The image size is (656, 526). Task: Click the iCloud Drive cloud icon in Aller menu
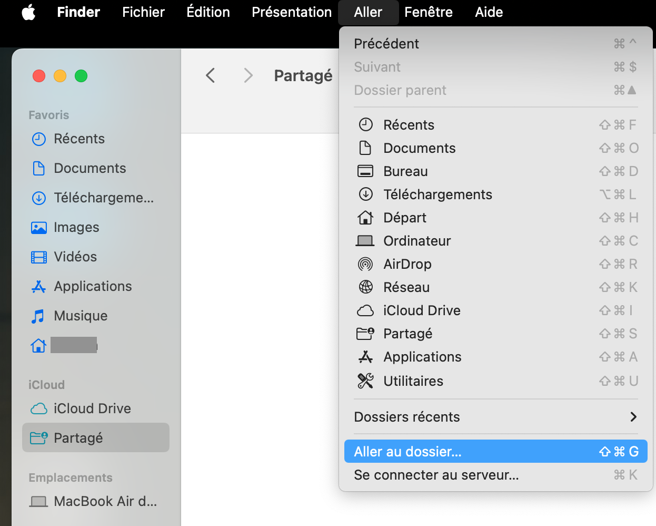point(365,310)
